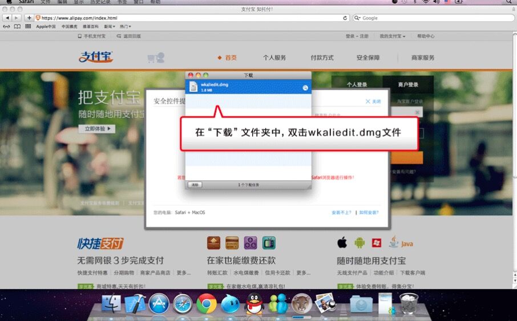Click the 立即体验 button
The height and width of the screenshot is (321, 517).
tap(97, 128)
